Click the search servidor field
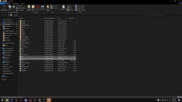182x102 pixels. [x=165, y=15]
